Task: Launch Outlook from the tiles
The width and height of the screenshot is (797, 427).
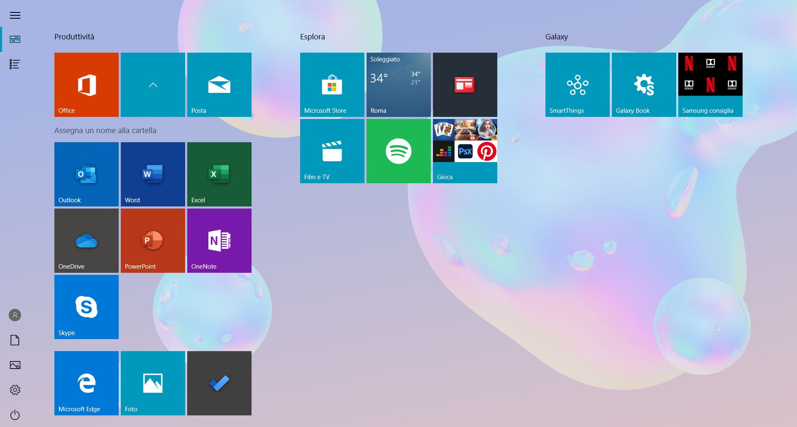Action: [x=86, y=174]
